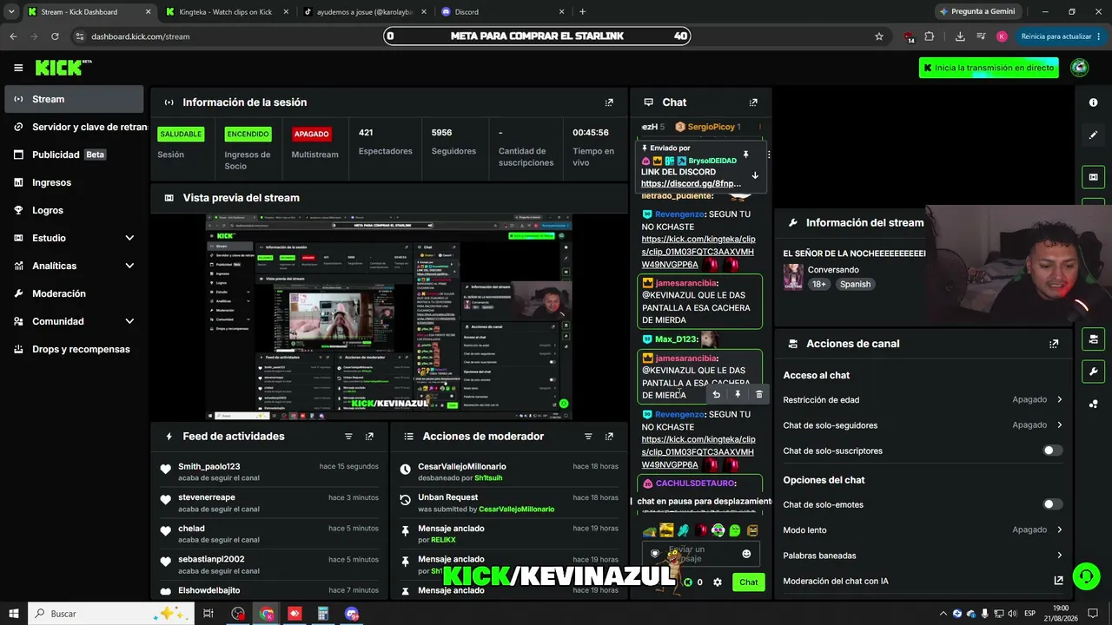This screenshot has height=625, width=1112.
Task: Expand the Estudio sidebar section
Action: coord(129,238)
